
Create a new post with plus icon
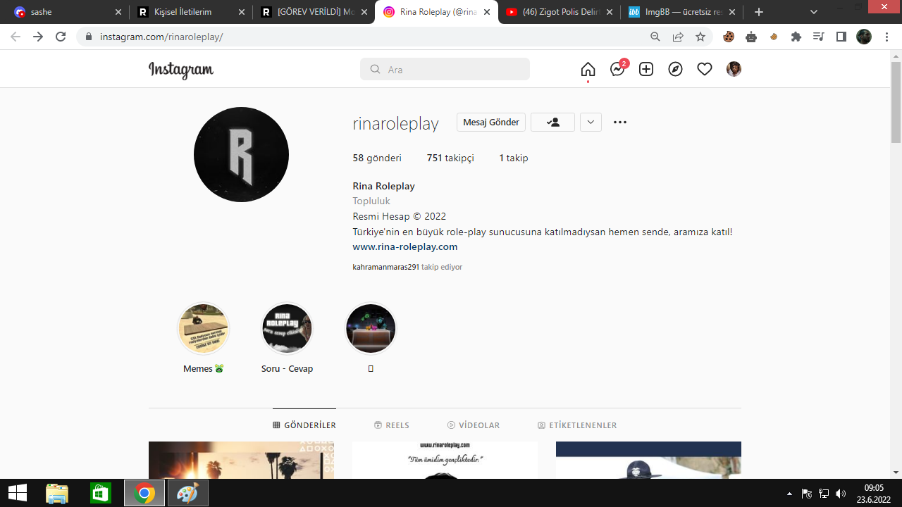(646, 69)
